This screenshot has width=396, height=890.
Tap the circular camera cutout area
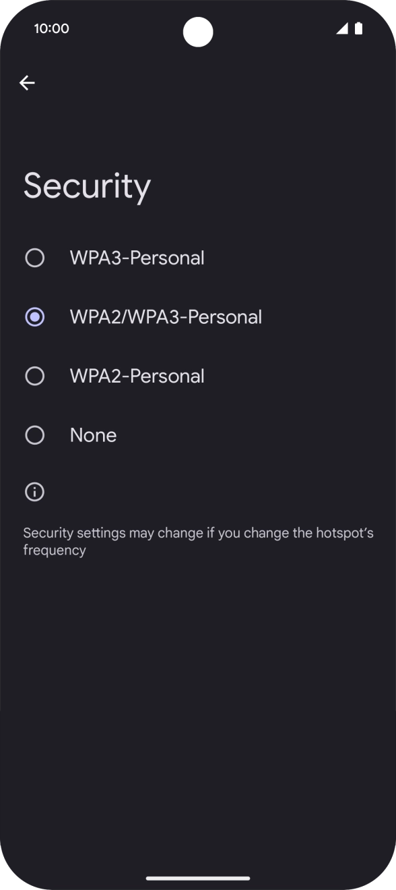[197, 32]
